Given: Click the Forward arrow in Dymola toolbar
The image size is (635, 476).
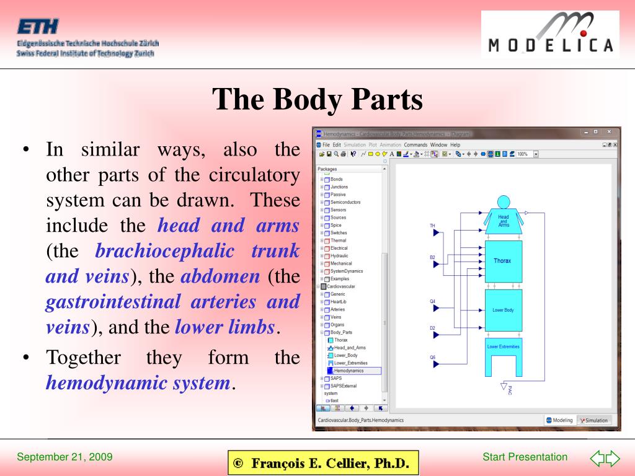Looking at the screenshot, I should tap(476, 154).
